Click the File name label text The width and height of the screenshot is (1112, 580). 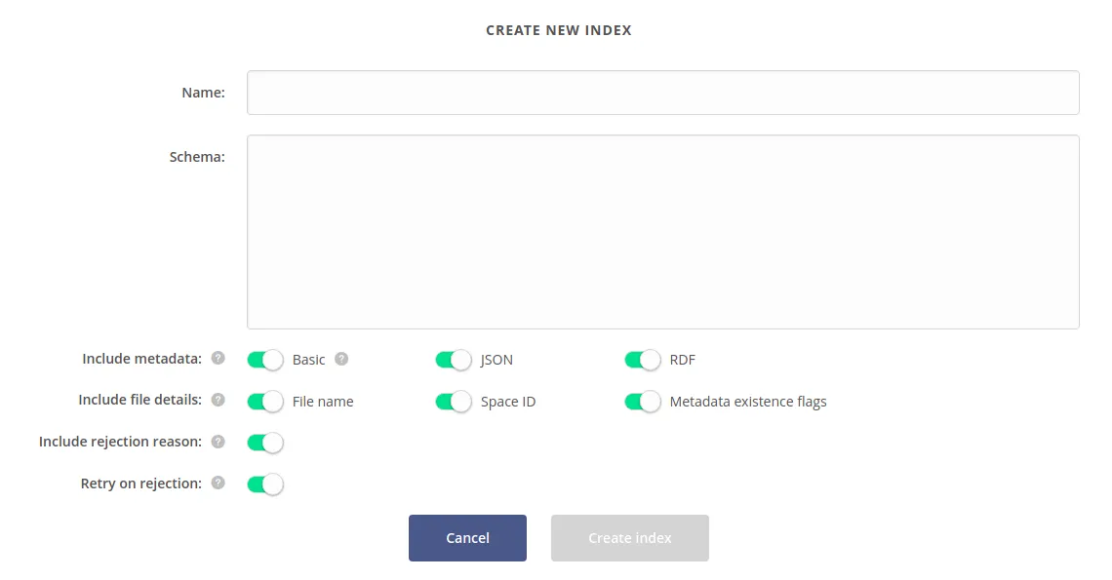(x=323, y=401)
